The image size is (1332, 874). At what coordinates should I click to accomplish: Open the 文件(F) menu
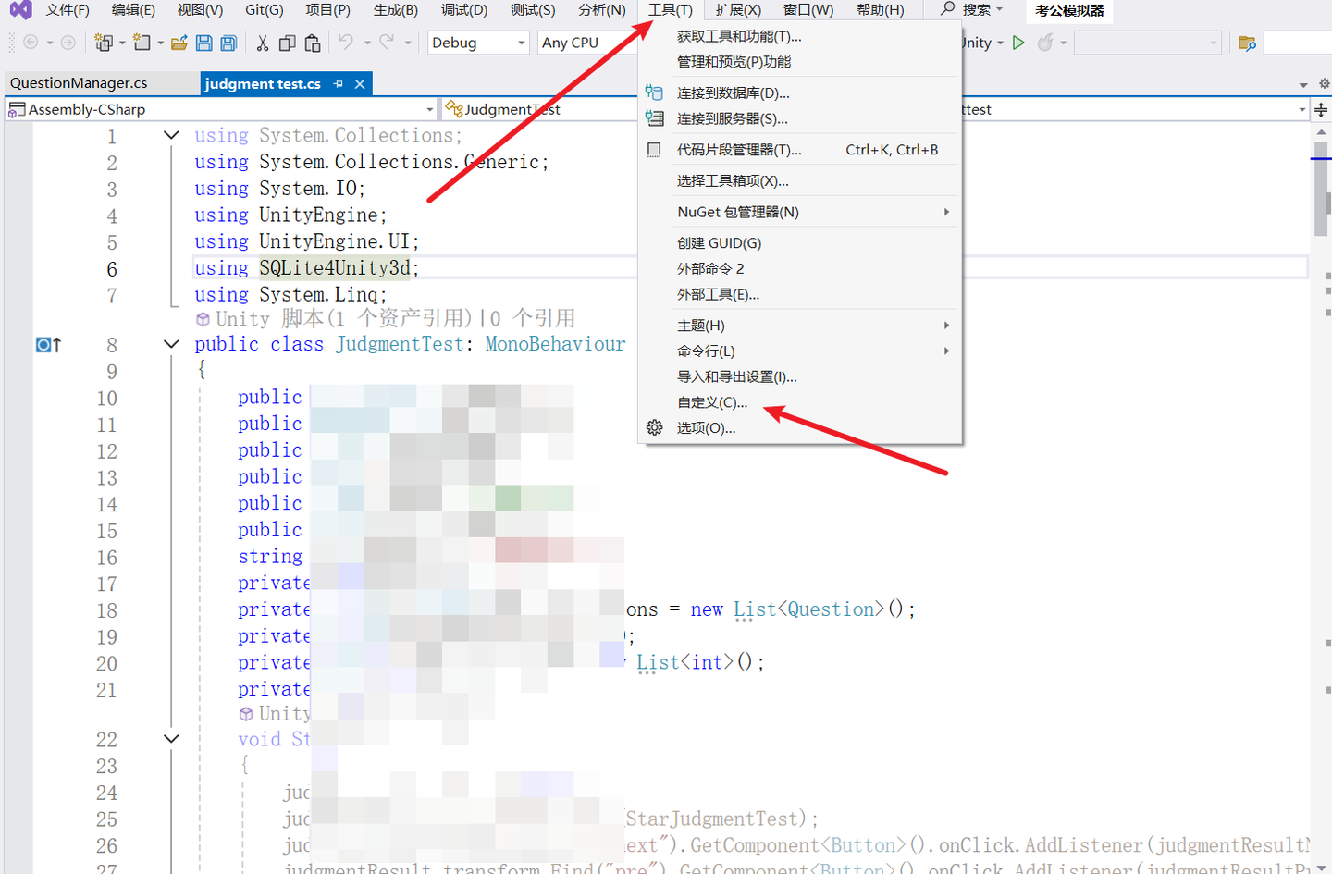click(x=68, y=10)
